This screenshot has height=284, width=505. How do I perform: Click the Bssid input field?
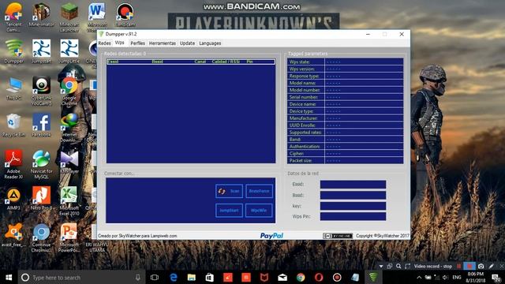pyautogui.click(x=353, y=195)
